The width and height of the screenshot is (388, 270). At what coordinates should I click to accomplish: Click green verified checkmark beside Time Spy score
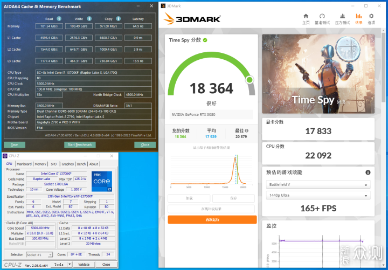point(205,40)
